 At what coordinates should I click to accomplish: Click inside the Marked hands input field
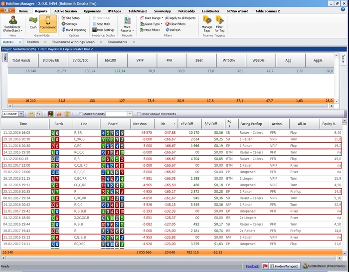tap(116, 114)
